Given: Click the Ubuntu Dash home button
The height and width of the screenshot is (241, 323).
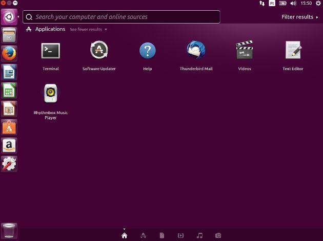Looking at the screenshot, I should tap(9, 17).
